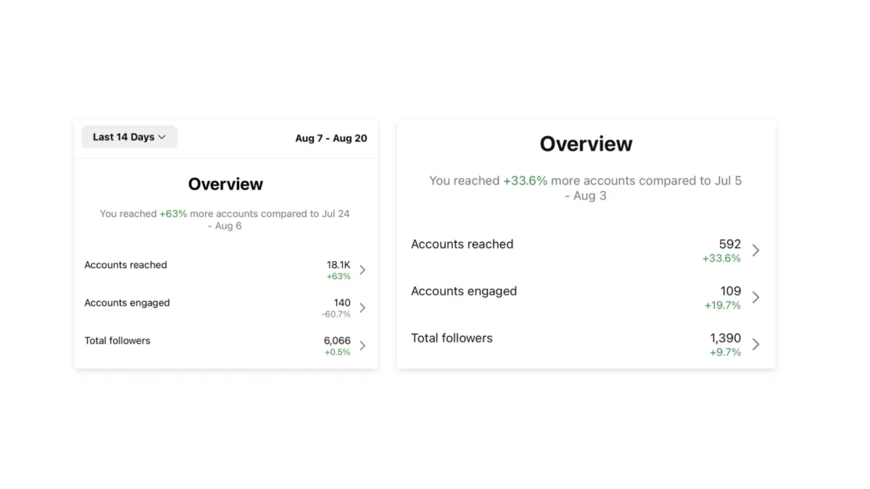Select Accounts reached label in Last 14 Days card
870x489 pixels.
pyautogui.click(x=125, y=265)
